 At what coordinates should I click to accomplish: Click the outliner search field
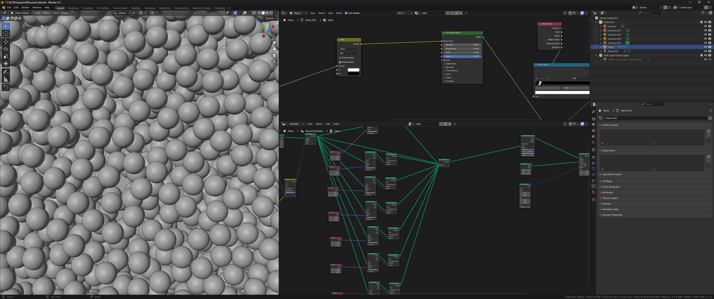tap(650, 13)
